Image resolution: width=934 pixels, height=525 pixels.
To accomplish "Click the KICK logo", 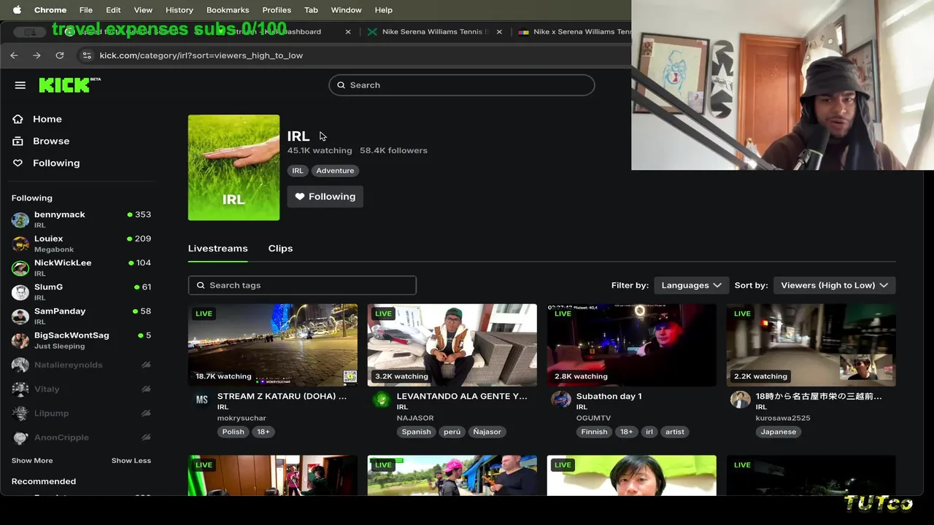I will tap(69, 85).
